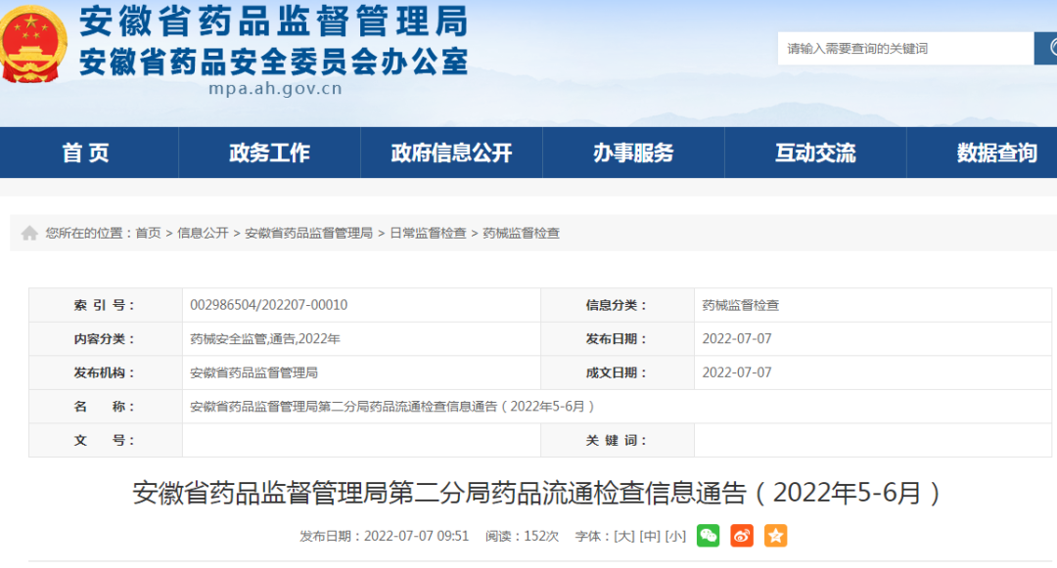Screen dimensions: 1057x568
Task: Click the home icon in breadcrumb bar
Action: click(x=29, y=234)
